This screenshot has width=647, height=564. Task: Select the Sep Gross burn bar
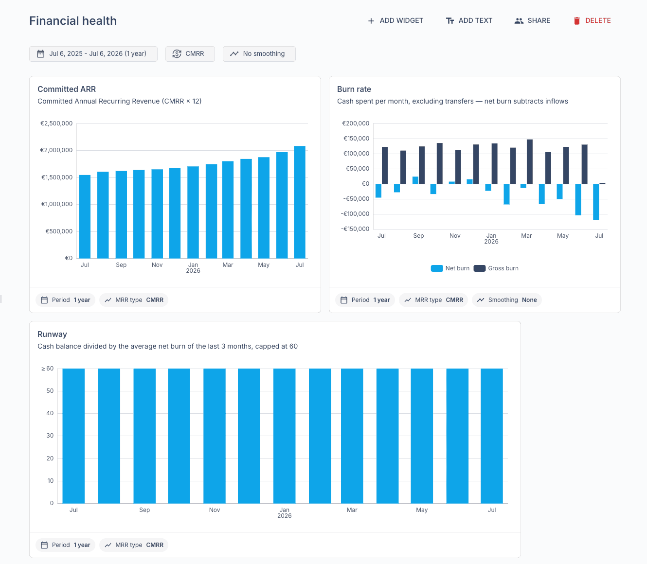coord(422,165)
